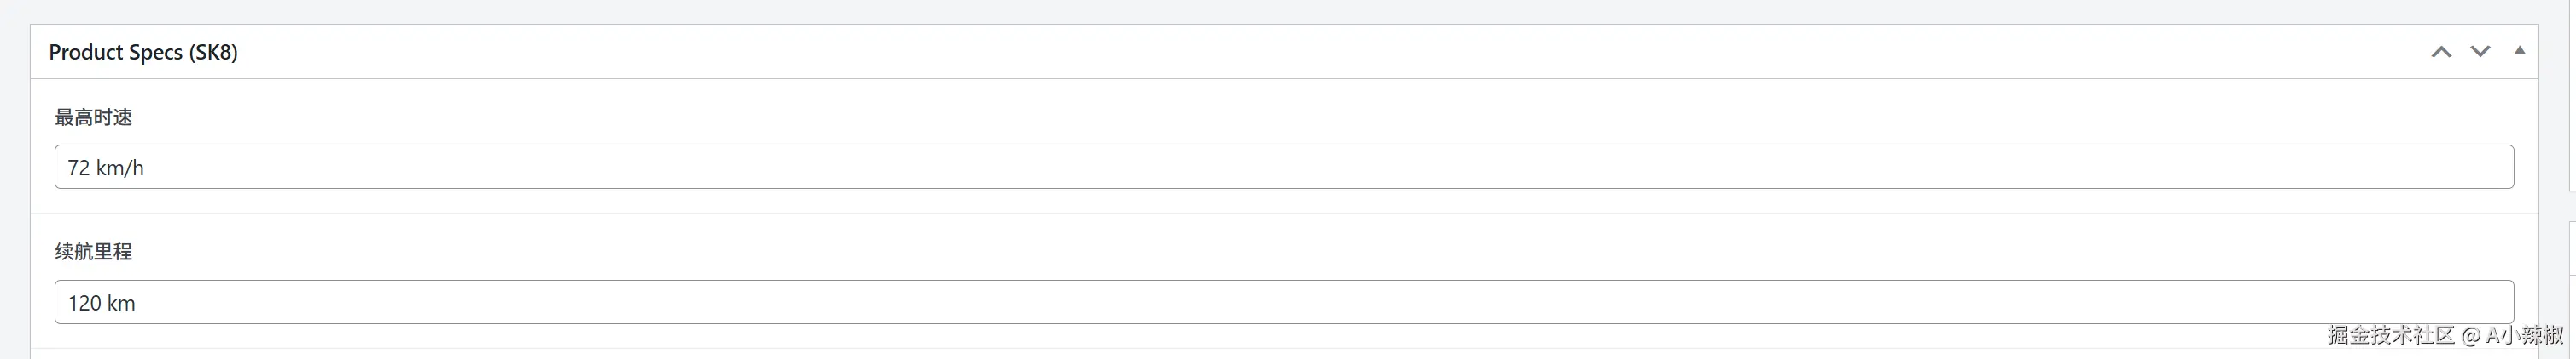
Task: Click the "120 km" value text
Action: click(101, 303)
